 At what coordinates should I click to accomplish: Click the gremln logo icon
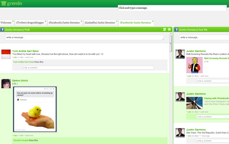click(3, 3)
